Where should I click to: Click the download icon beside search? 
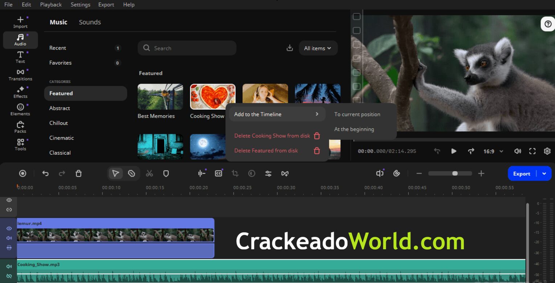pos(290,48)
